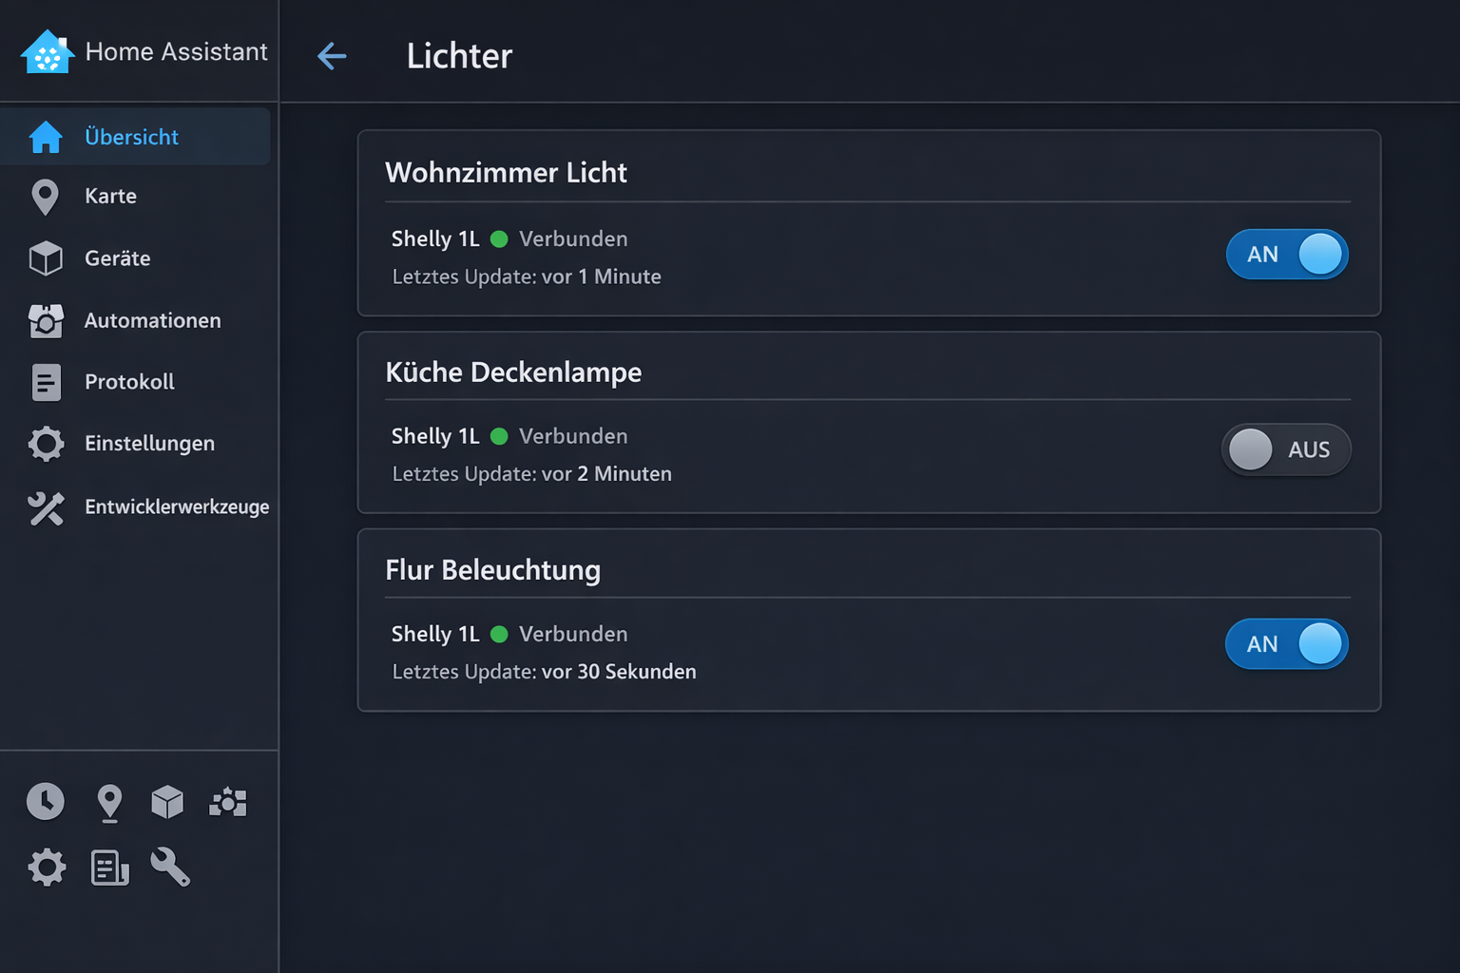Screen dimensions: 1460x973
Task: Select the Entwicklerwerkzeuge wrench icon
Action: (x=45, y=507)
